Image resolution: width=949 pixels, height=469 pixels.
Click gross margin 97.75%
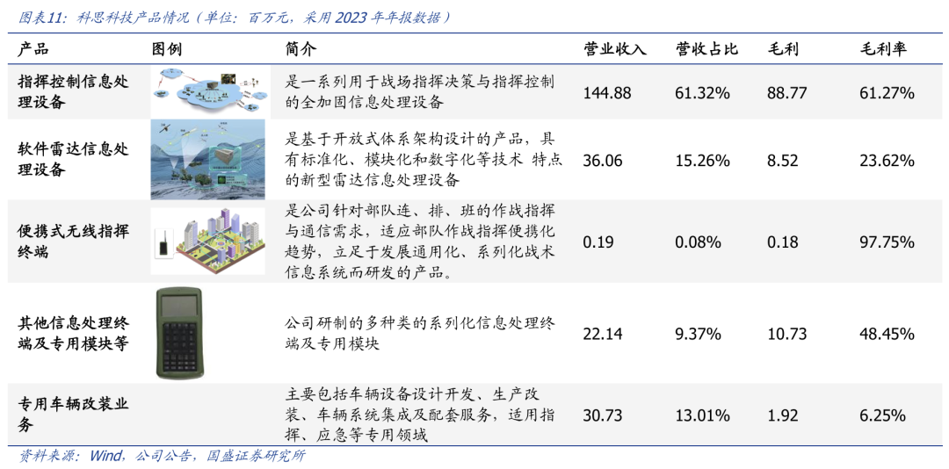887,242
